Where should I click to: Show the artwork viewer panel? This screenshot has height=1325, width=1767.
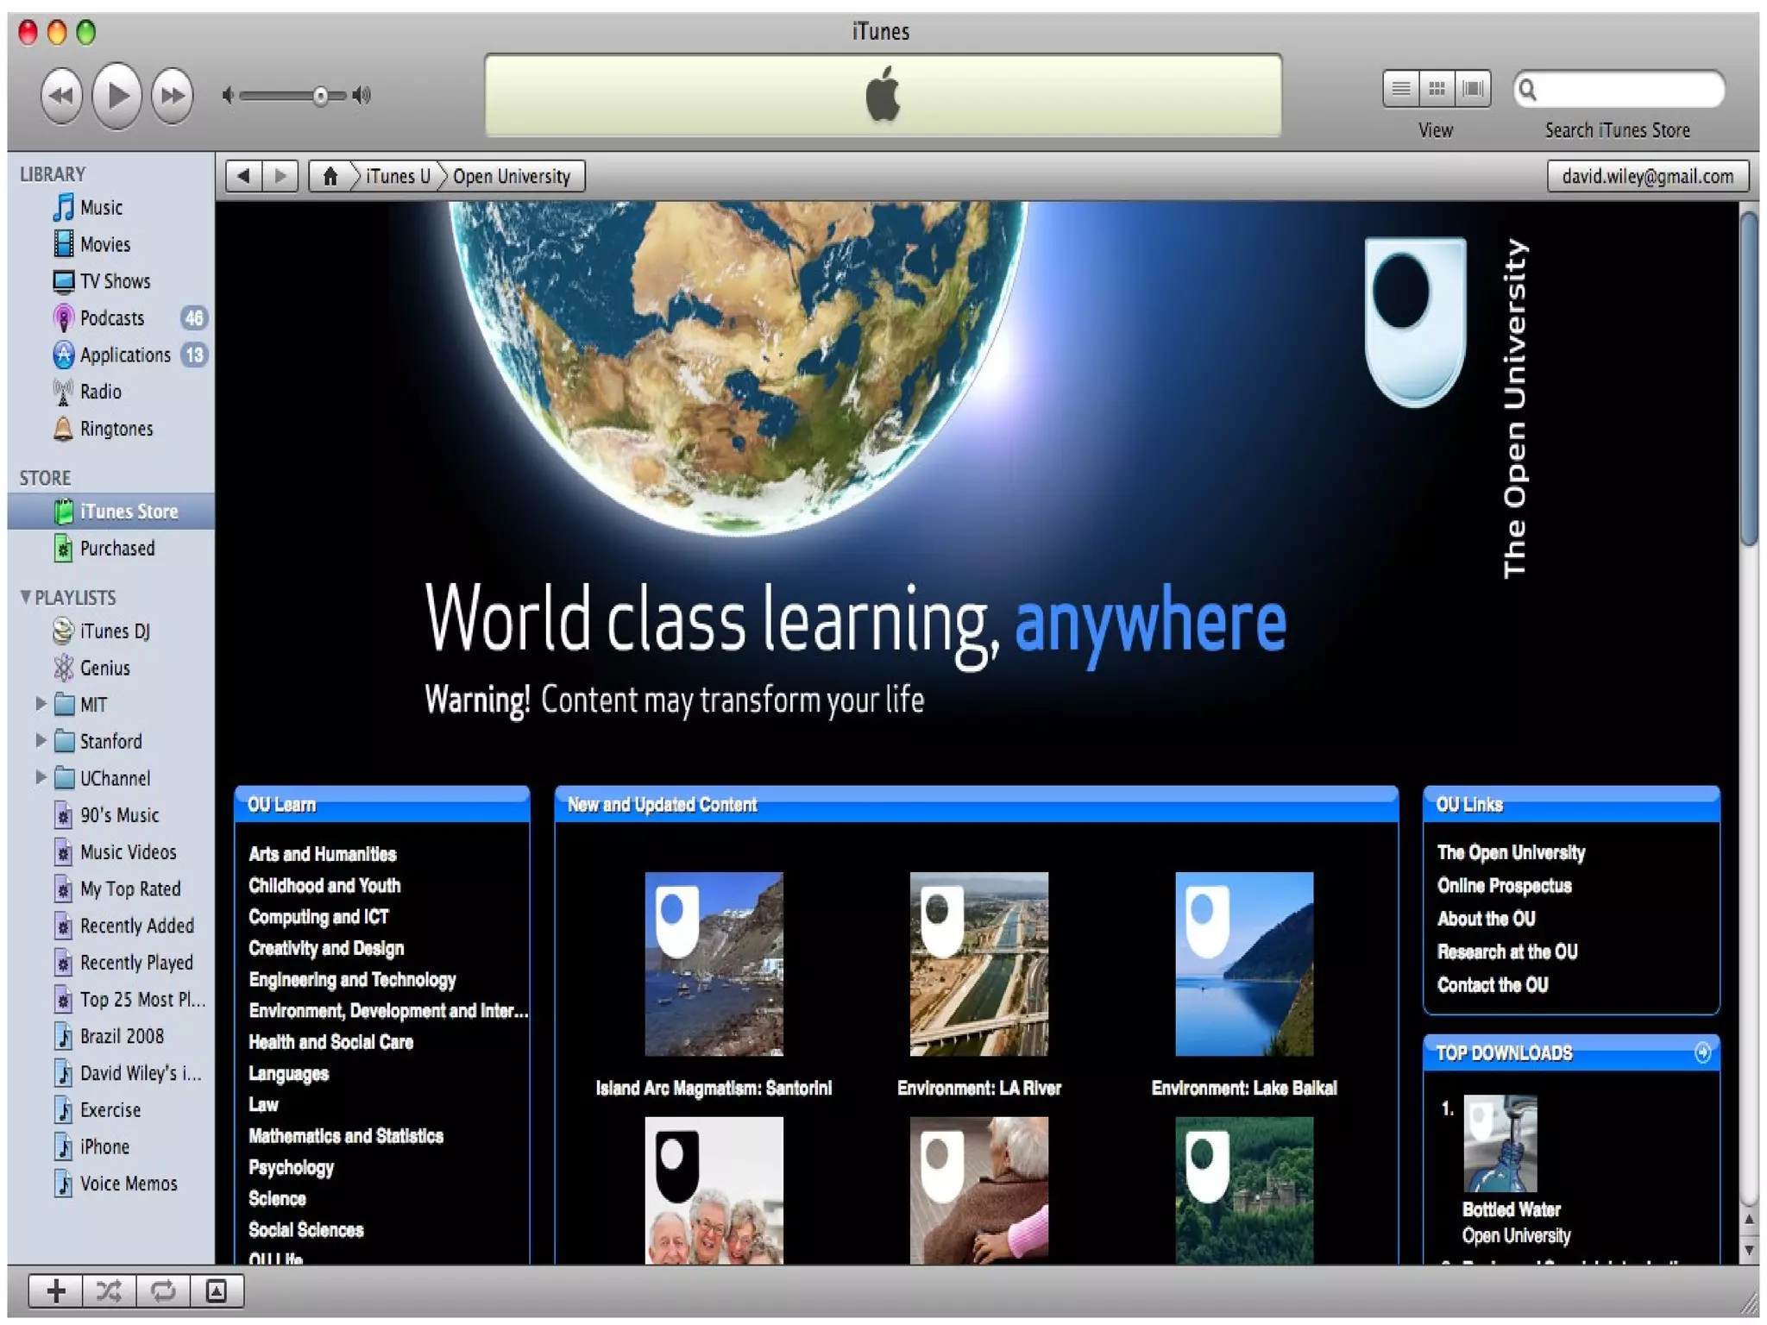[217, 1290]
